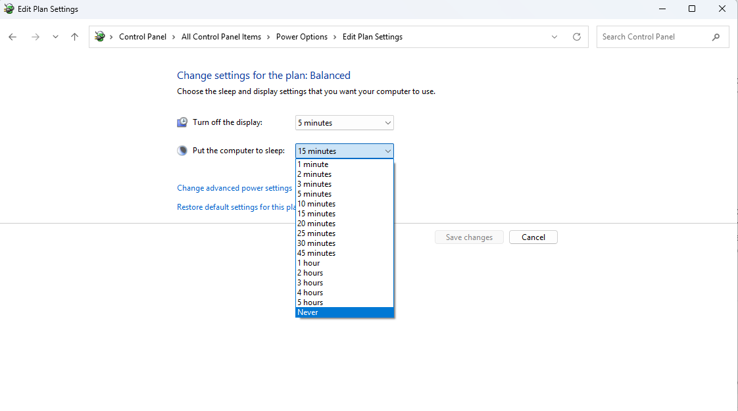Click the Edit Plan Settings title bar icon
Viewport: 738px width, 411px height.
click(9, 9)
